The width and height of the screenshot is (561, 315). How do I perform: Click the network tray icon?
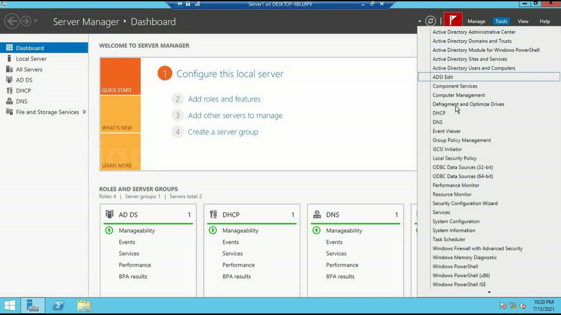pyautogui.click(x=513, y=306)
